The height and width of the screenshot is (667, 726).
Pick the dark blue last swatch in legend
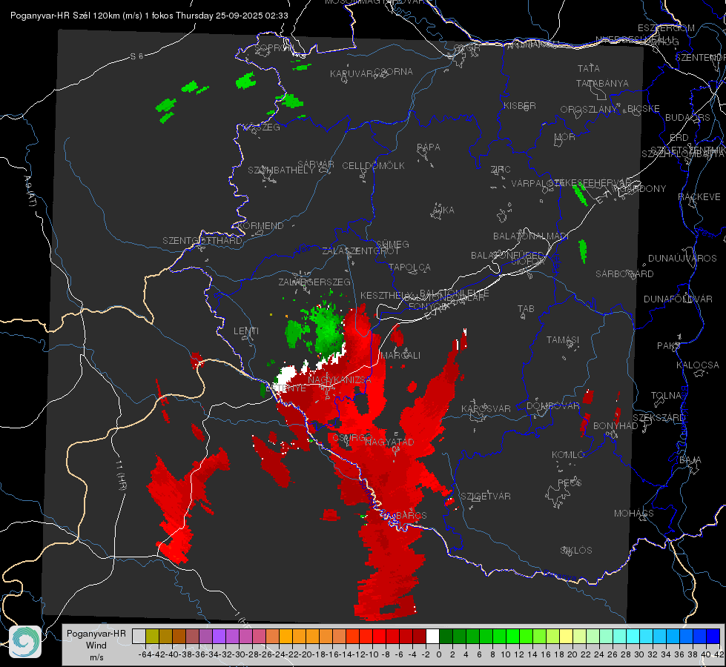pos(713,637)
